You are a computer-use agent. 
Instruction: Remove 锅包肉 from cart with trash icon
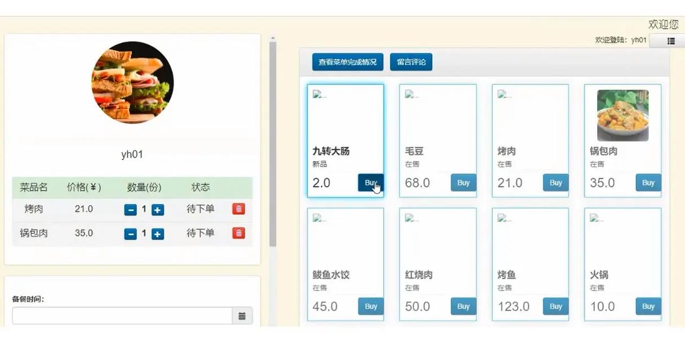click(x=238, y=233)
